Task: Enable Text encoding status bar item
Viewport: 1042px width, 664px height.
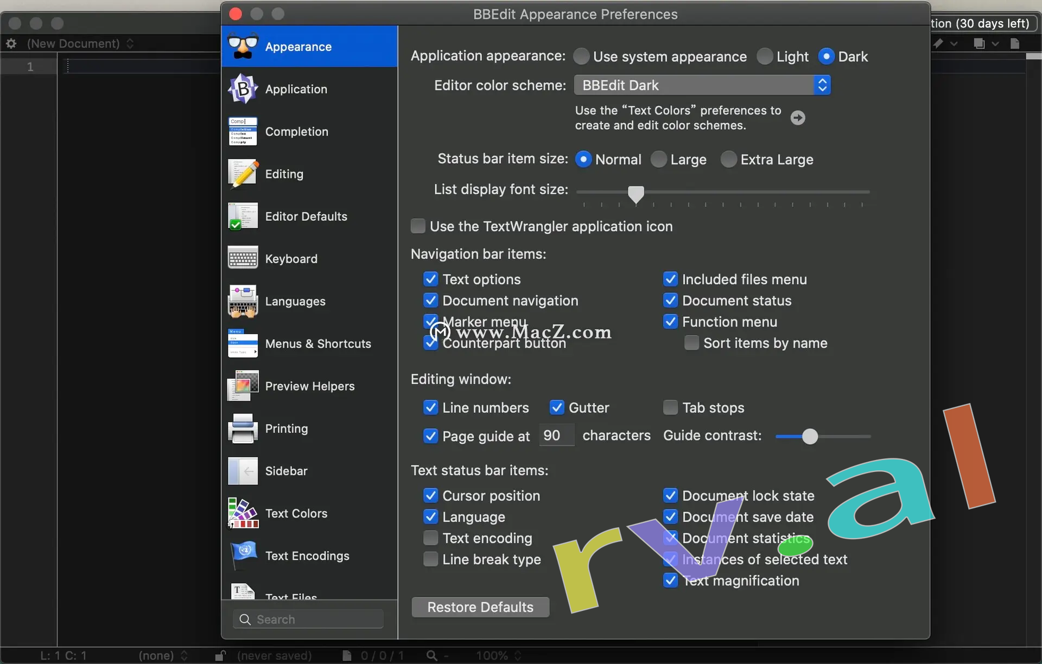Action: tap(430, 538)
